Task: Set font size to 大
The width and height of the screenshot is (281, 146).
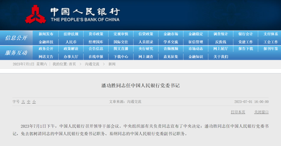Action: [x=23, y=102]
